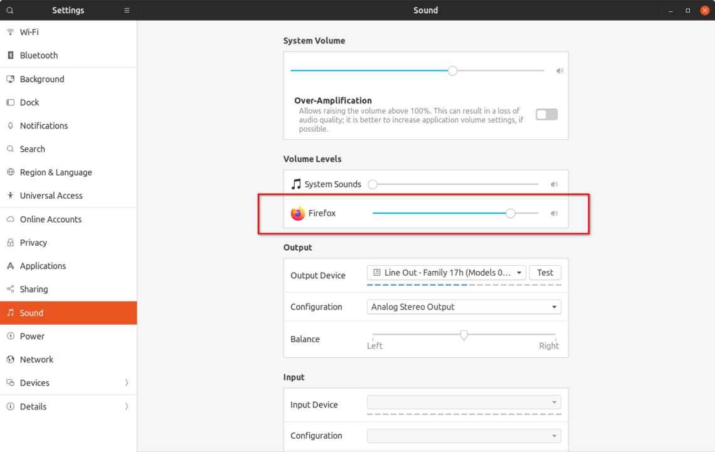This screenshot has height=452, width=715.
Task: Click the Region & Language globe icon
Action: coord(11,172)
